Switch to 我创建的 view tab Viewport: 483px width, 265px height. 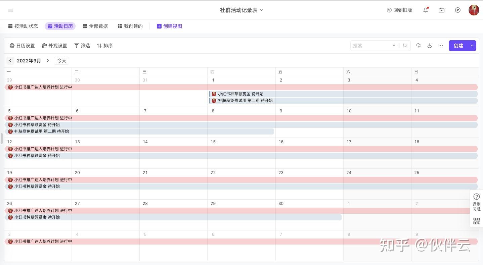130,26
